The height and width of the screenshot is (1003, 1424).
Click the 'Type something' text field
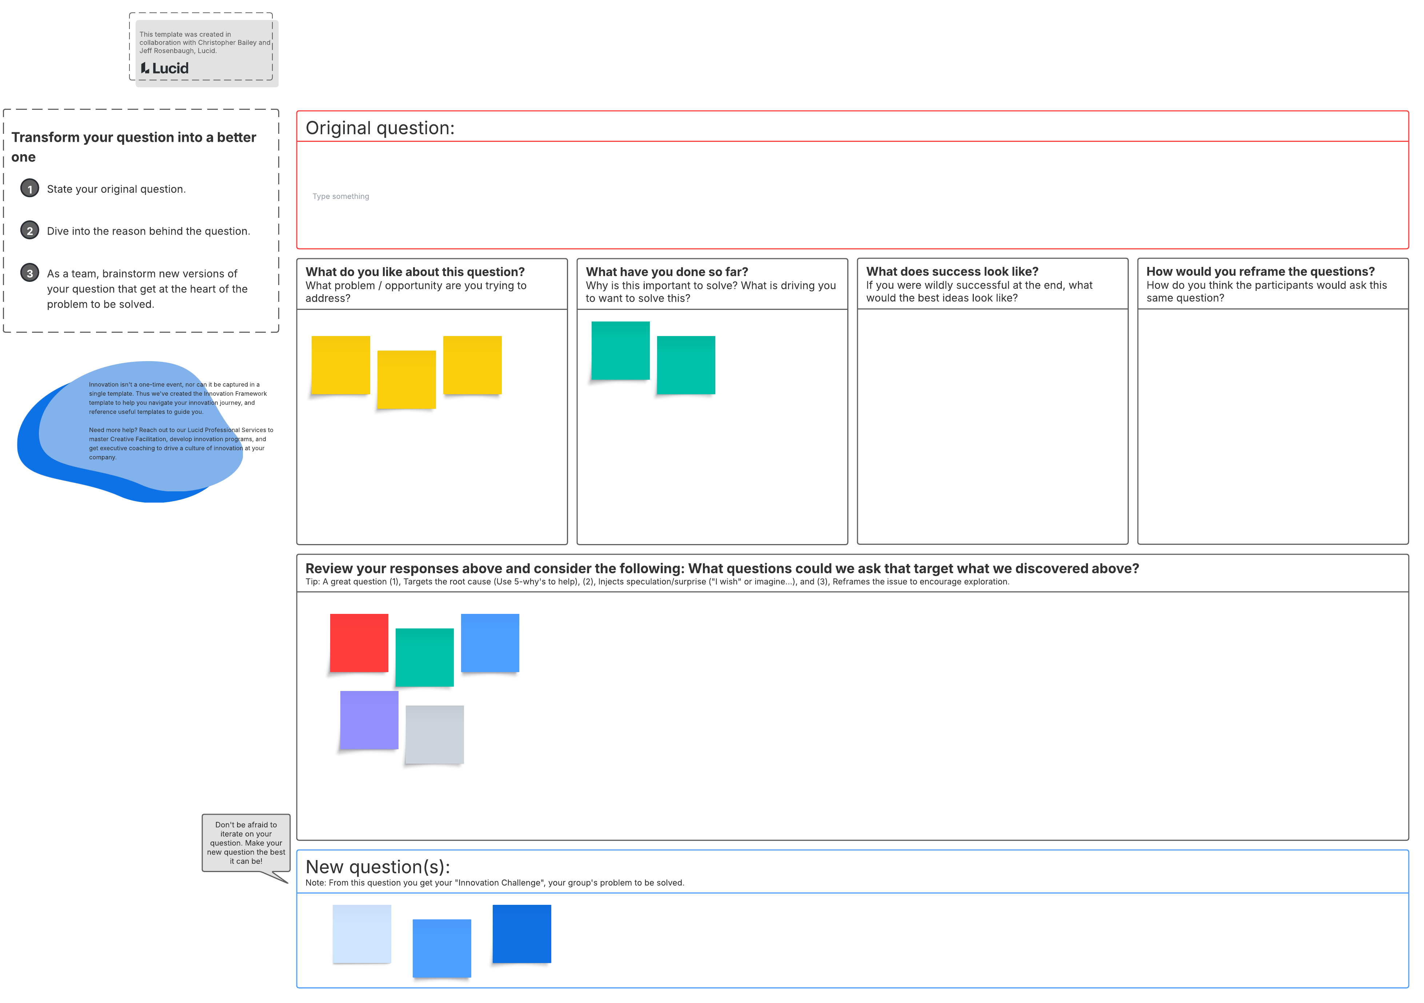[x=340, y=197]
